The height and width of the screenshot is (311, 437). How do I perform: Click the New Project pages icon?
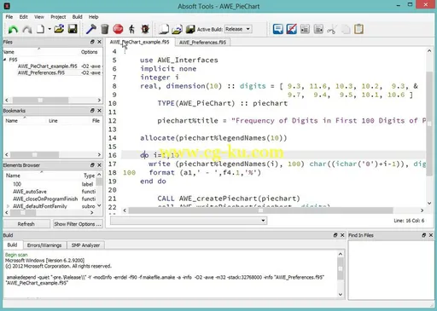tap(164, 29)
